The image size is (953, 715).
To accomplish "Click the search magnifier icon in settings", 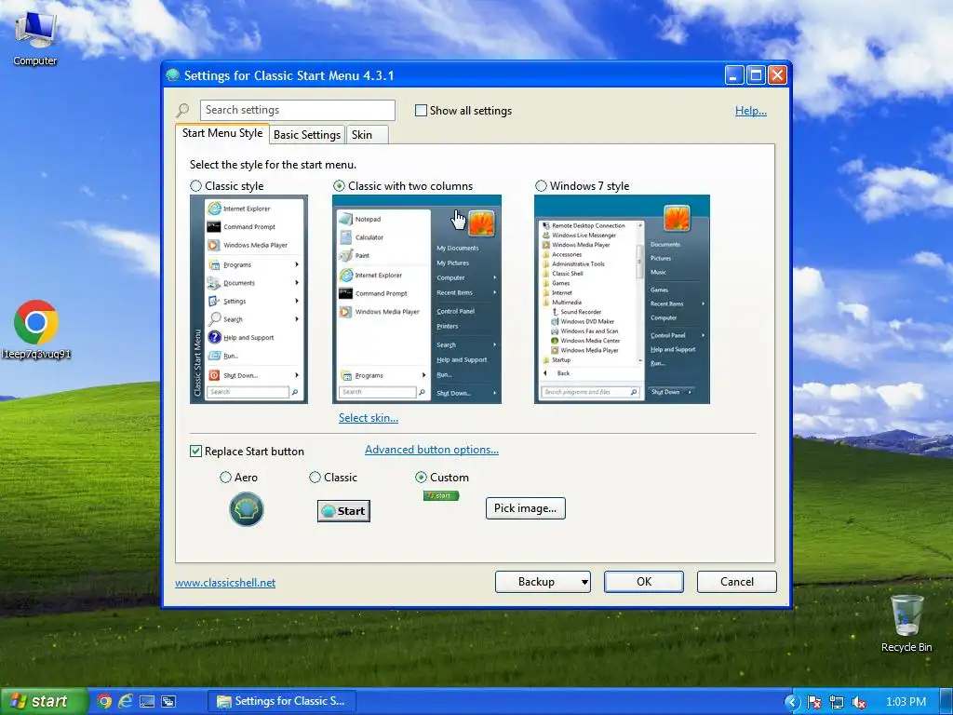I will pyautogui.click(x=182, y=110).
